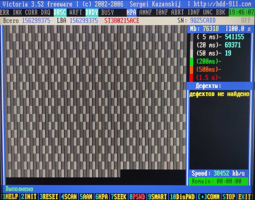Image resolution: width=255 pixels, height=200 pixels.
Task: Start 4SCAN from the bottom bar
Action: [69, 197]
